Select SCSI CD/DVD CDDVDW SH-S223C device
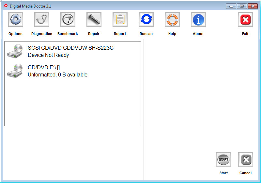261x183 pixels. 70,48
